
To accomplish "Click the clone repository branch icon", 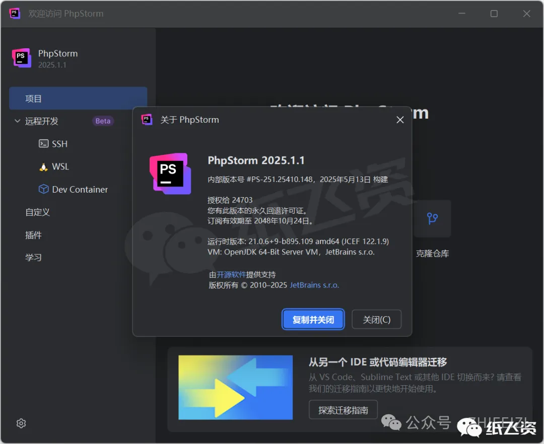I will (432, 219).
